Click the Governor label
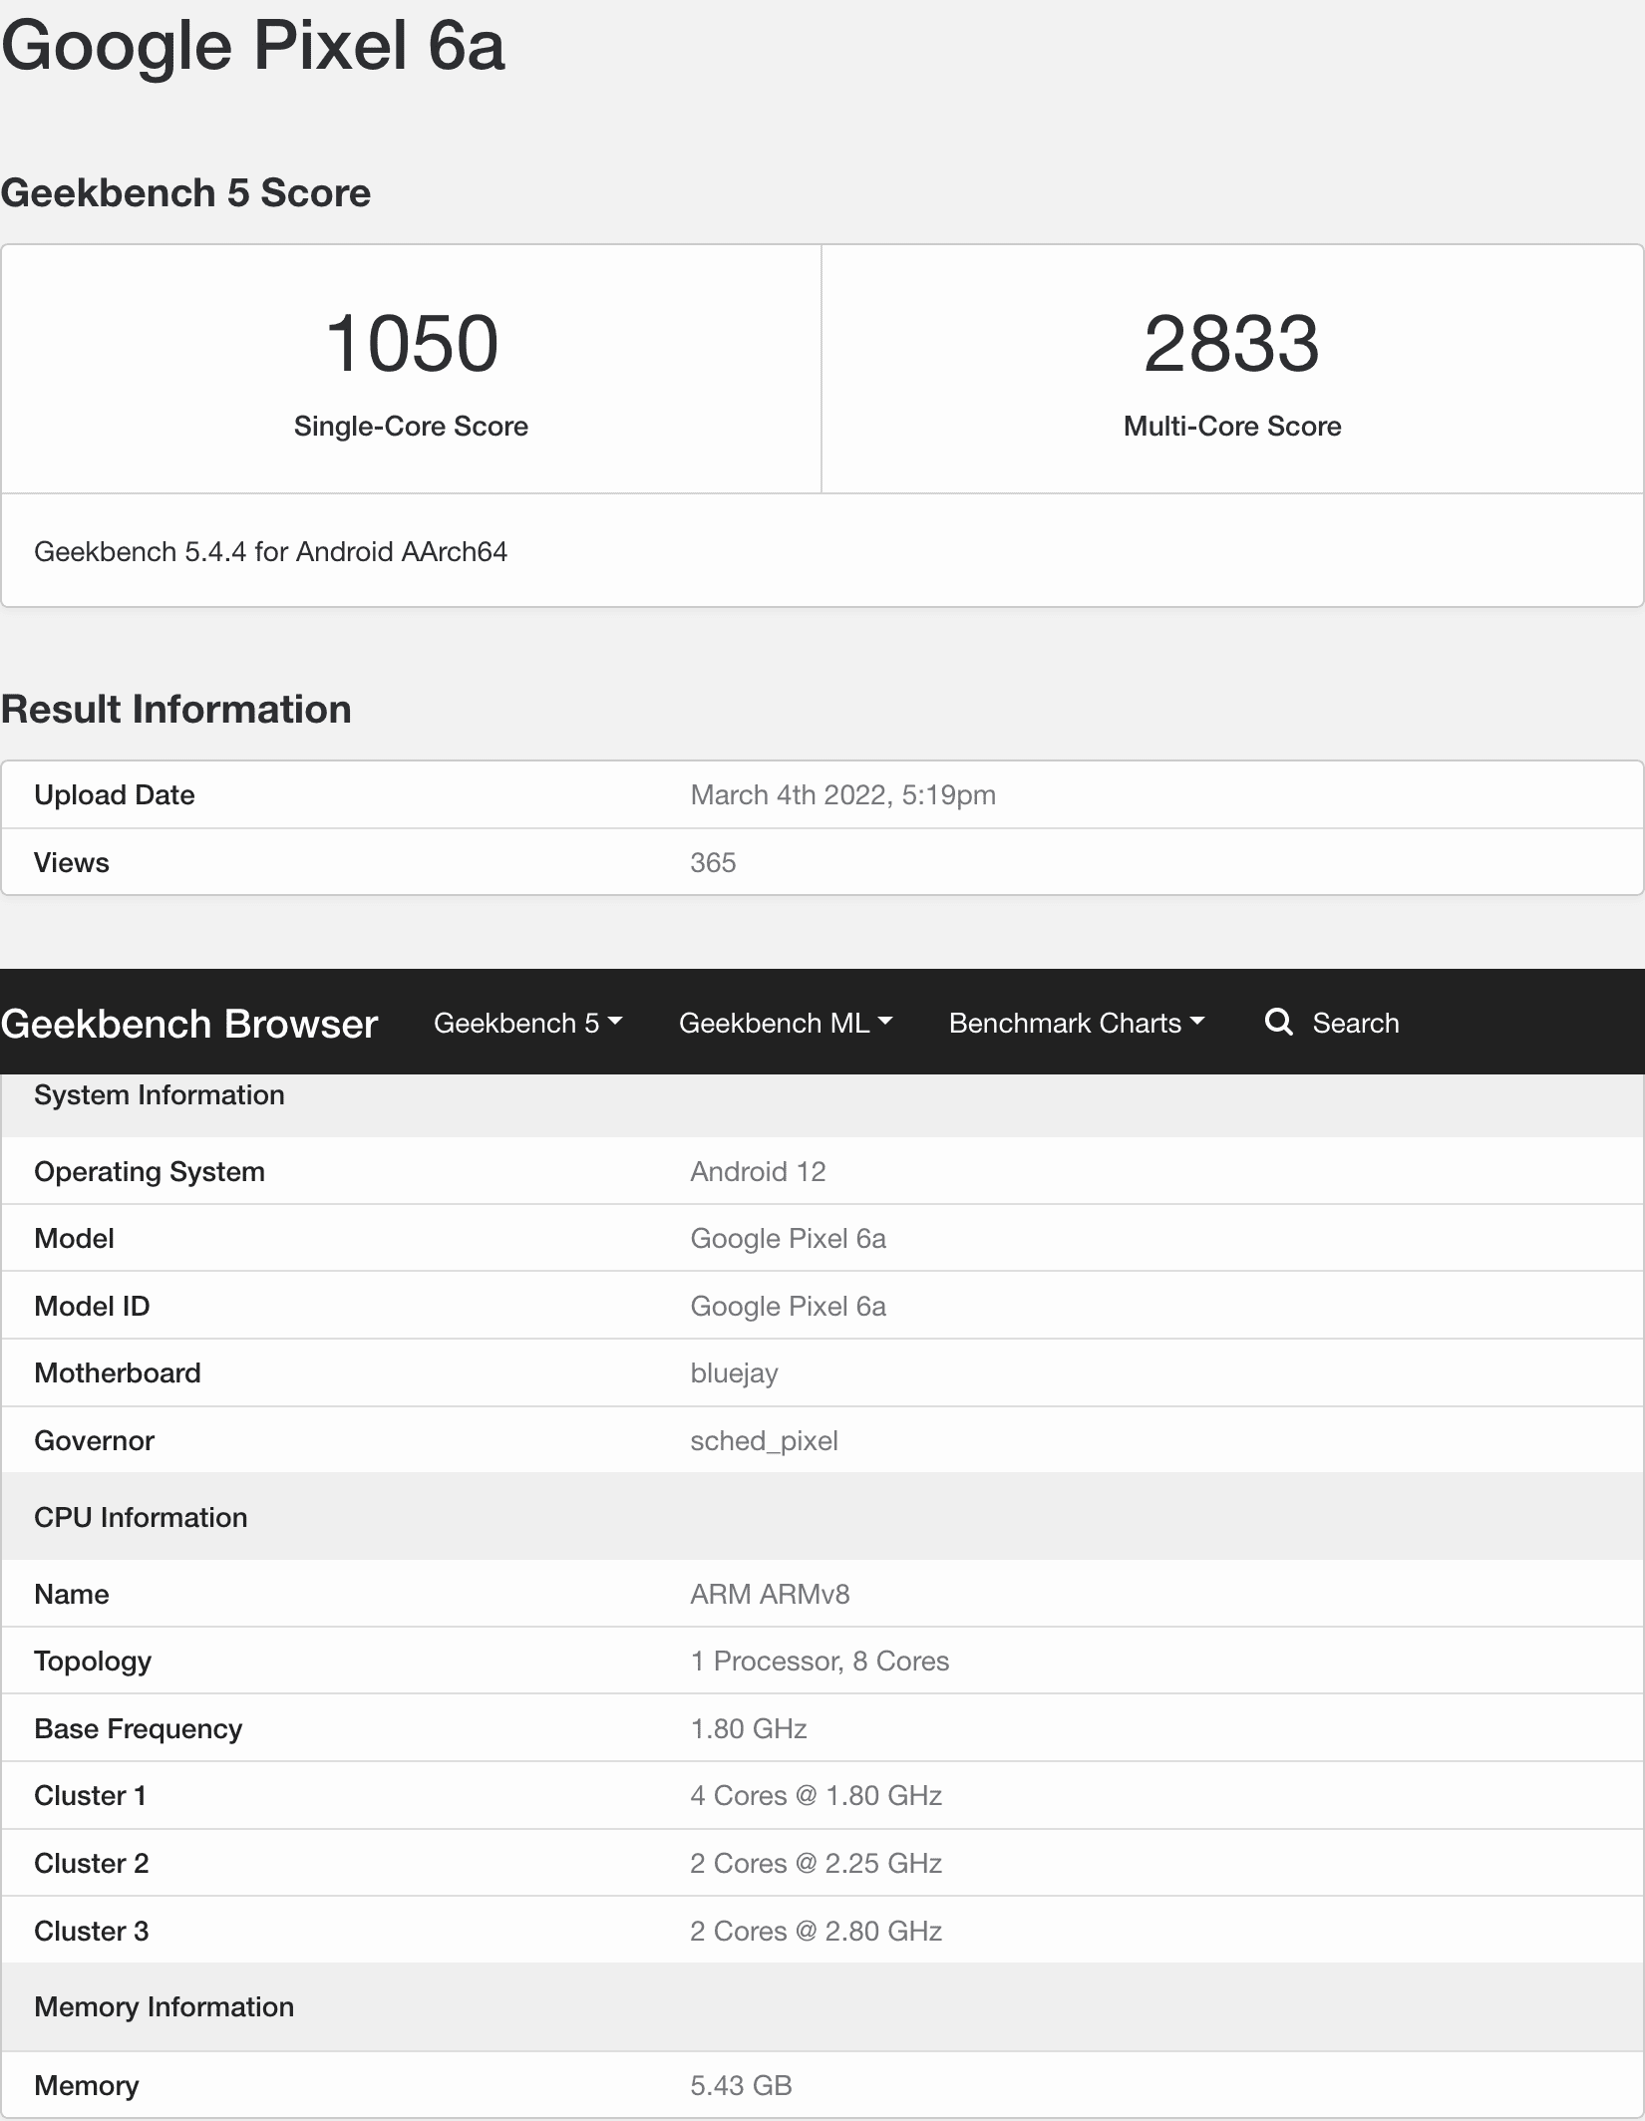Viewport: 1645px width, 2121px height. click(x=94, y=1440)
